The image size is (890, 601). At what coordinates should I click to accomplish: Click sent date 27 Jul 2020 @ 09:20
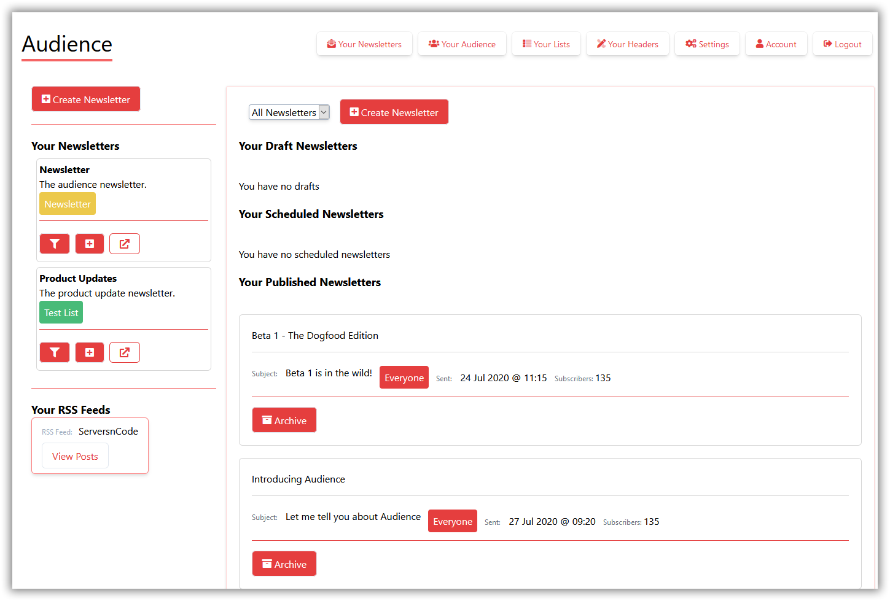pyautogui.click(x=552, y=521)
